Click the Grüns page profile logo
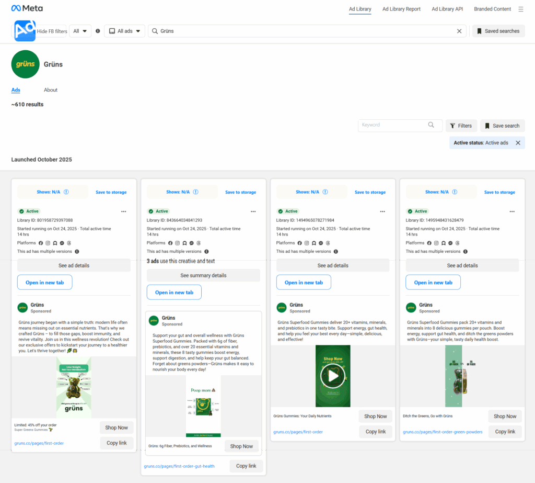Viewport: 535px width, 483px height. [x=25, y=64]
